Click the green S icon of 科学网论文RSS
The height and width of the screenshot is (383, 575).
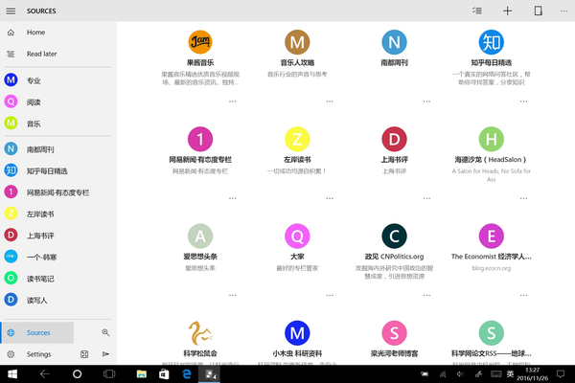(x=492, y=333)
